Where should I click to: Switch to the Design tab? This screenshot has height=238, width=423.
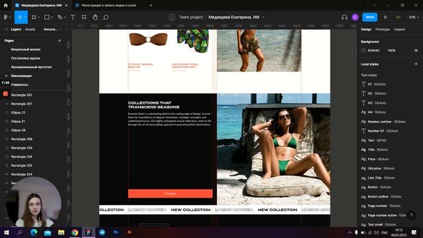pyautogui.click(x=366, y=29)
